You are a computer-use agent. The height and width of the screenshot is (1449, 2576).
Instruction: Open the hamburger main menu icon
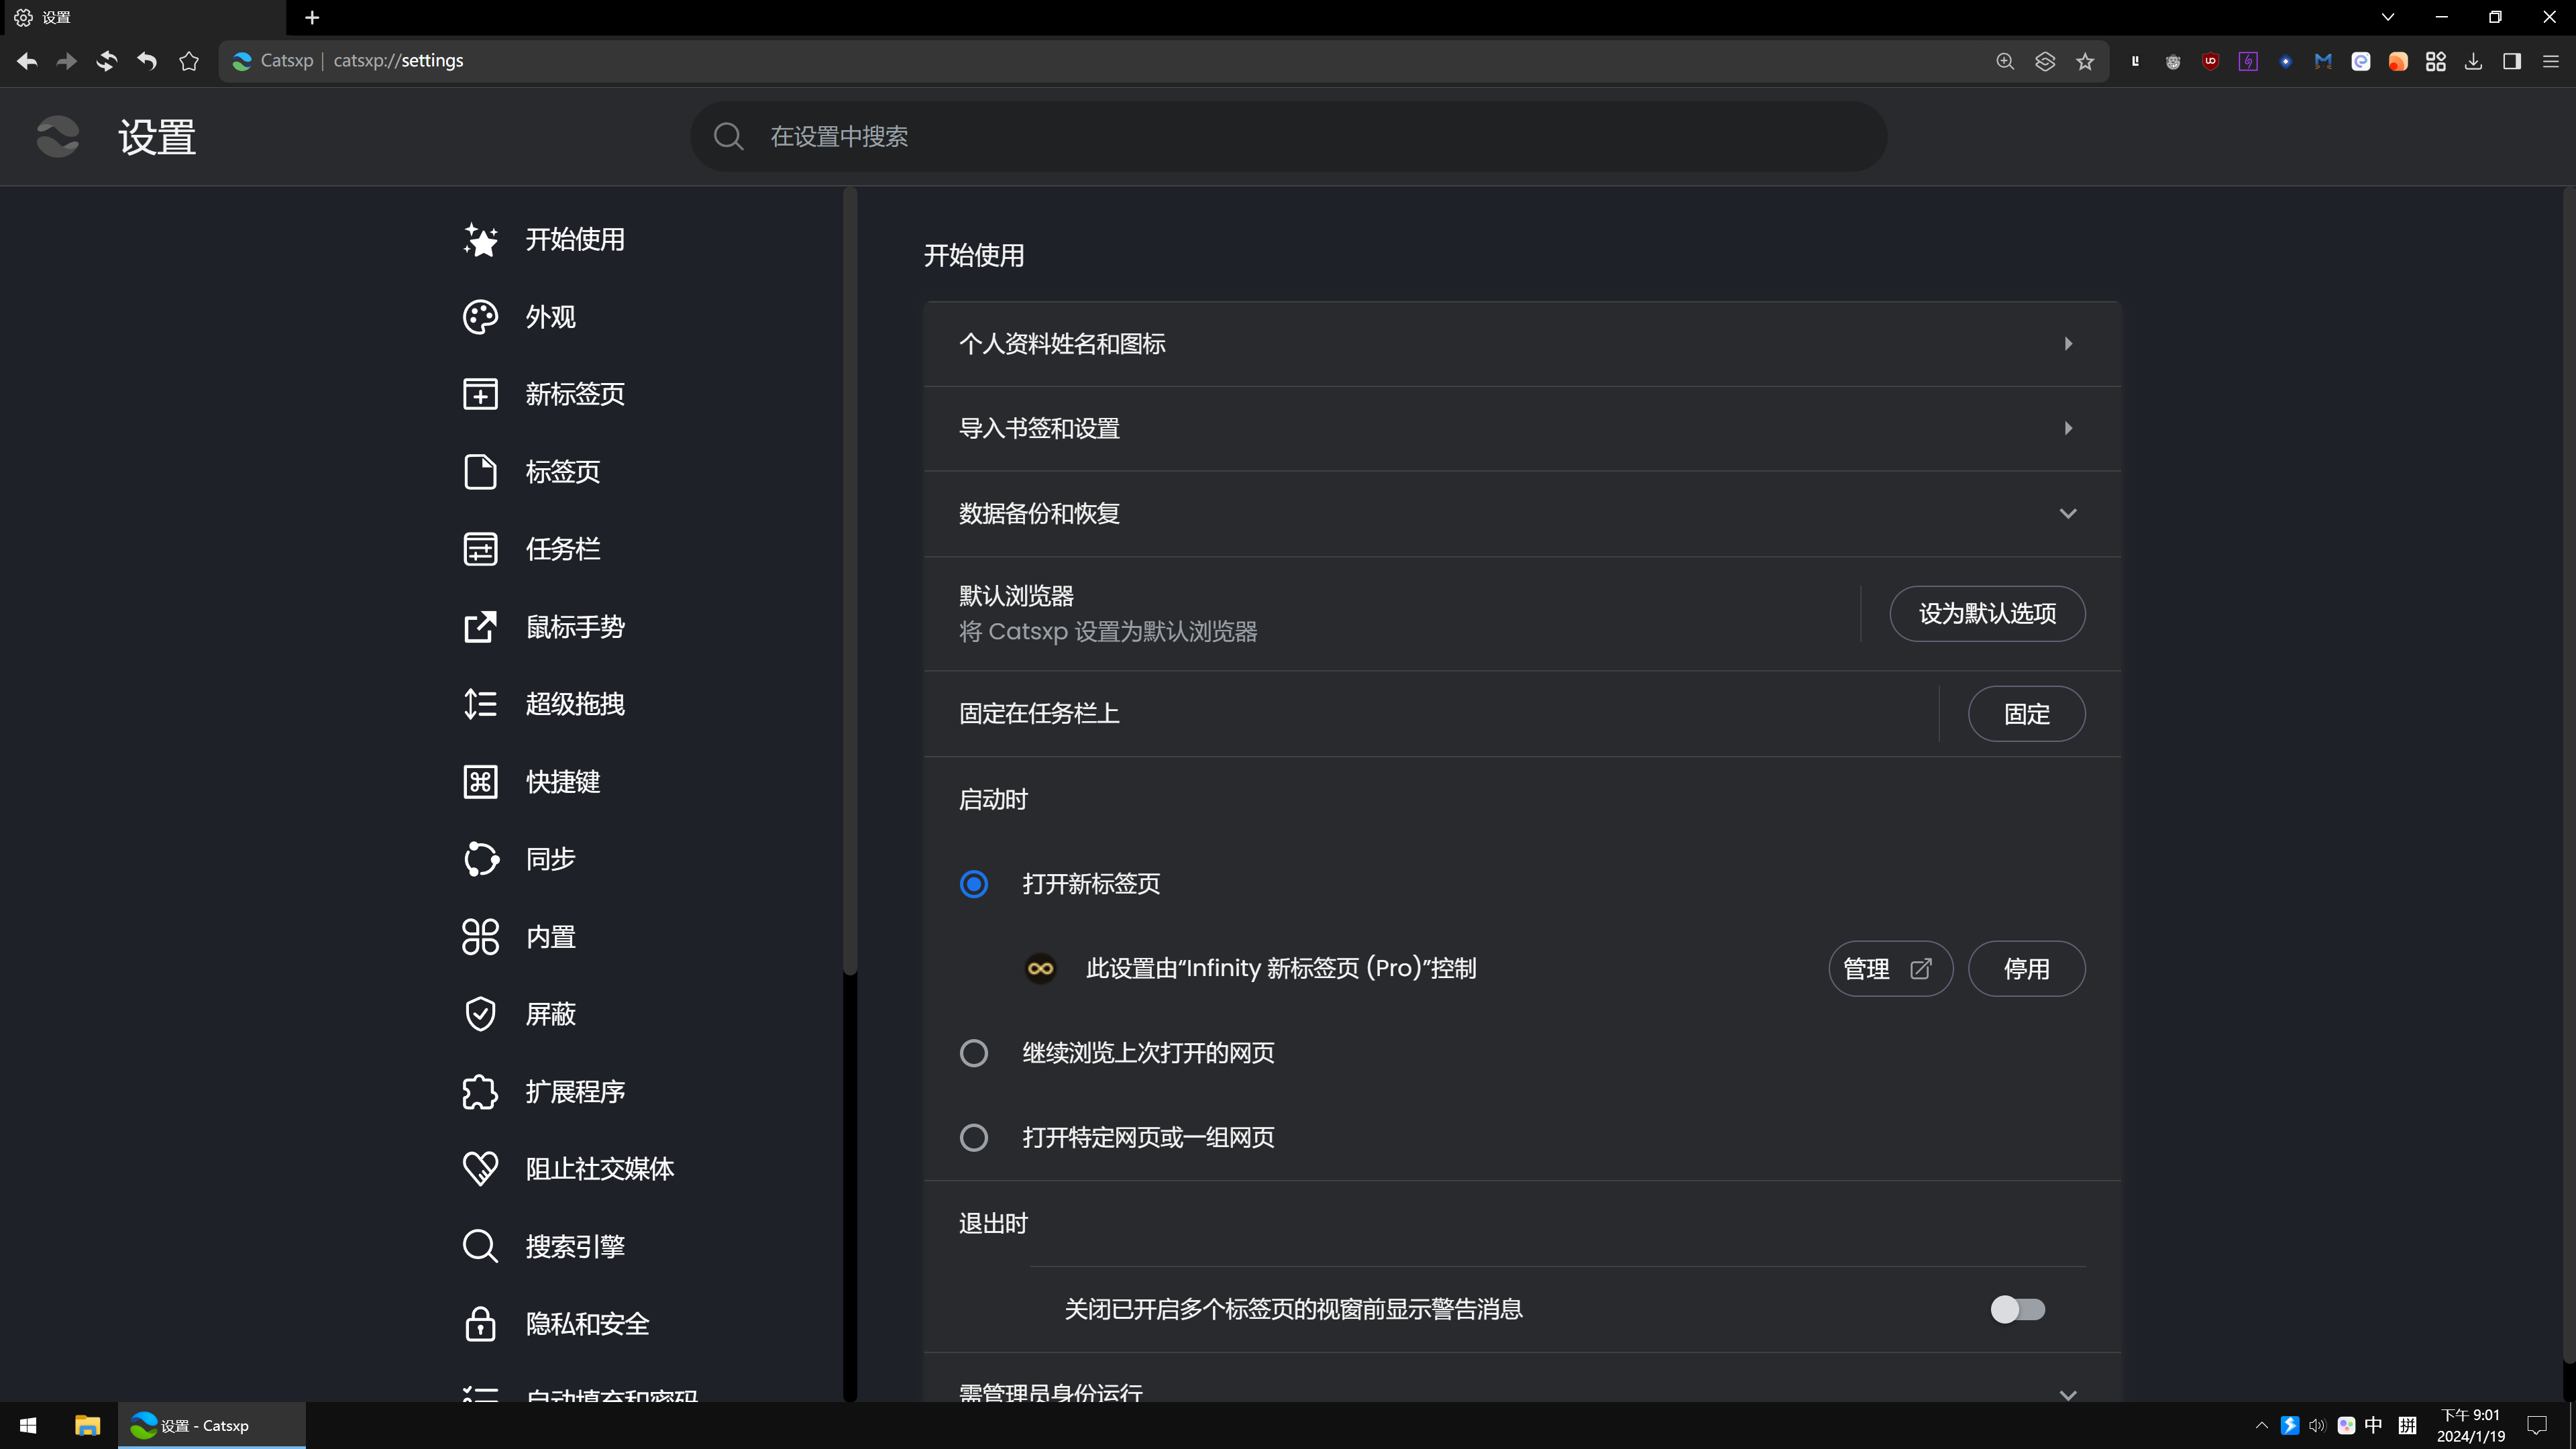click(2550, 61)
